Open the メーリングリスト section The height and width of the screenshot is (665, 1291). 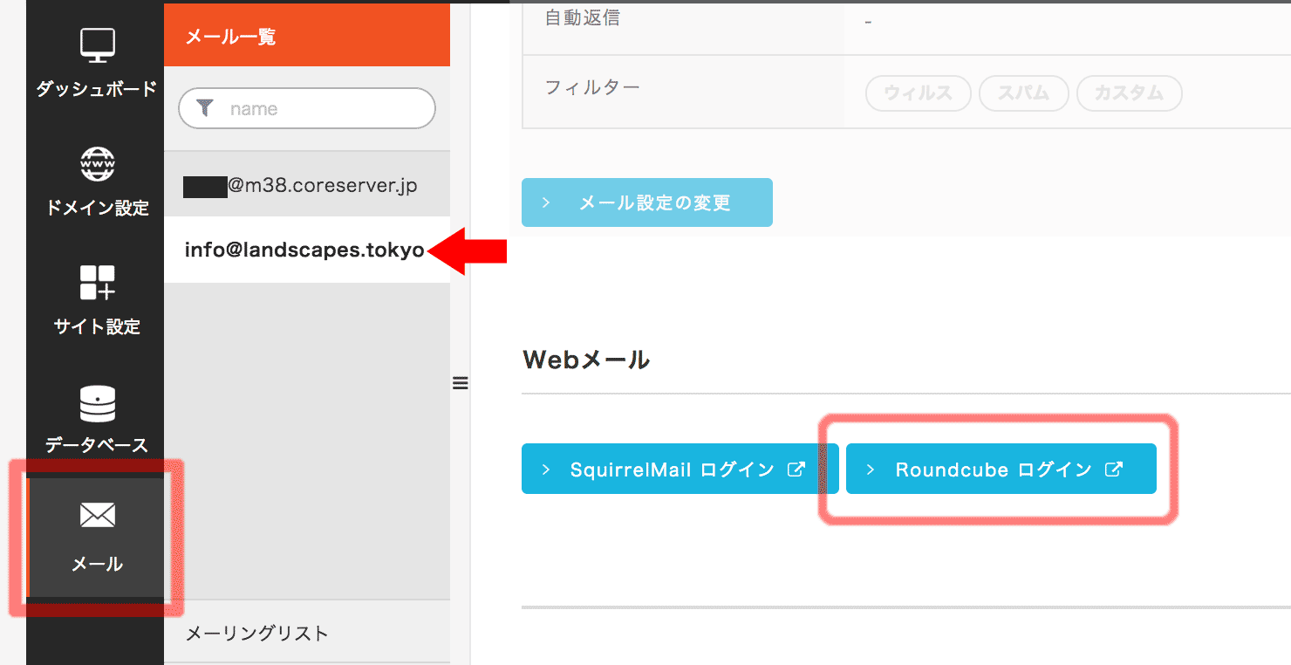click(307, 633)
